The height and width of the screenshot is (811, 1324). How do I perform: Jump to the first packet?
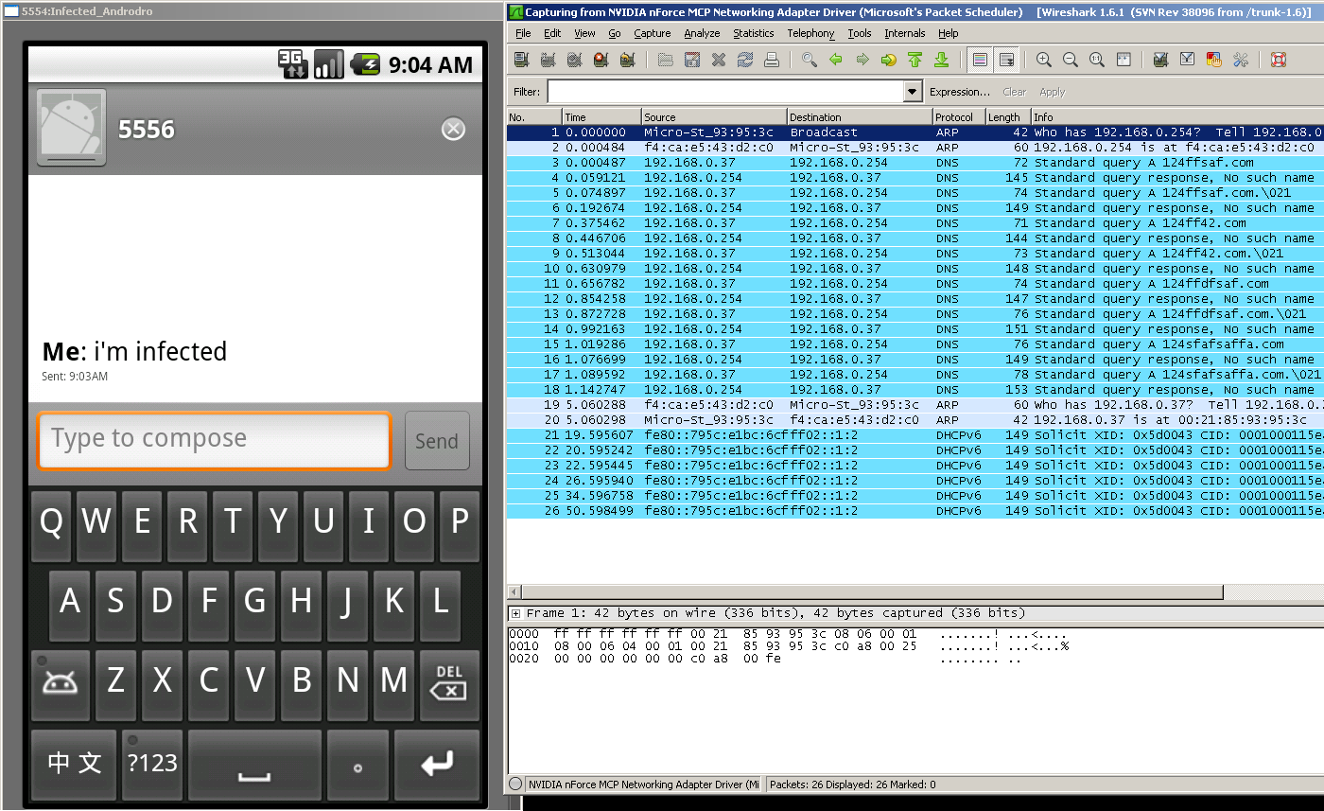pyautogui.click(x=915, y=60)
